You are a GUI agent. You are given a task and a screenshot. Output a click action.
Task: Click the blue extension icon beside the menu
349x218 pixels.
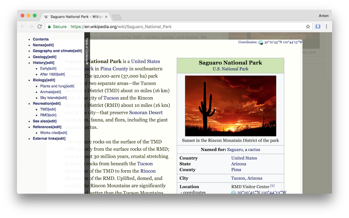[x=318, y=26]
